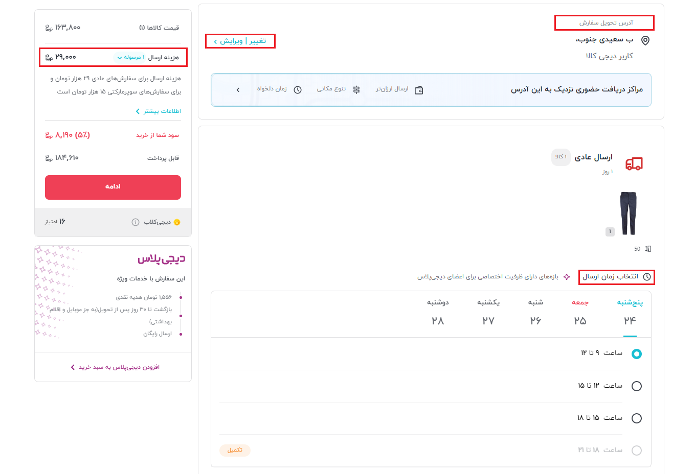Select the ساعت ۹ تا ۱۲ time slot
The width and height of the screenshot is (695, 474).
[x=637, y=353]
